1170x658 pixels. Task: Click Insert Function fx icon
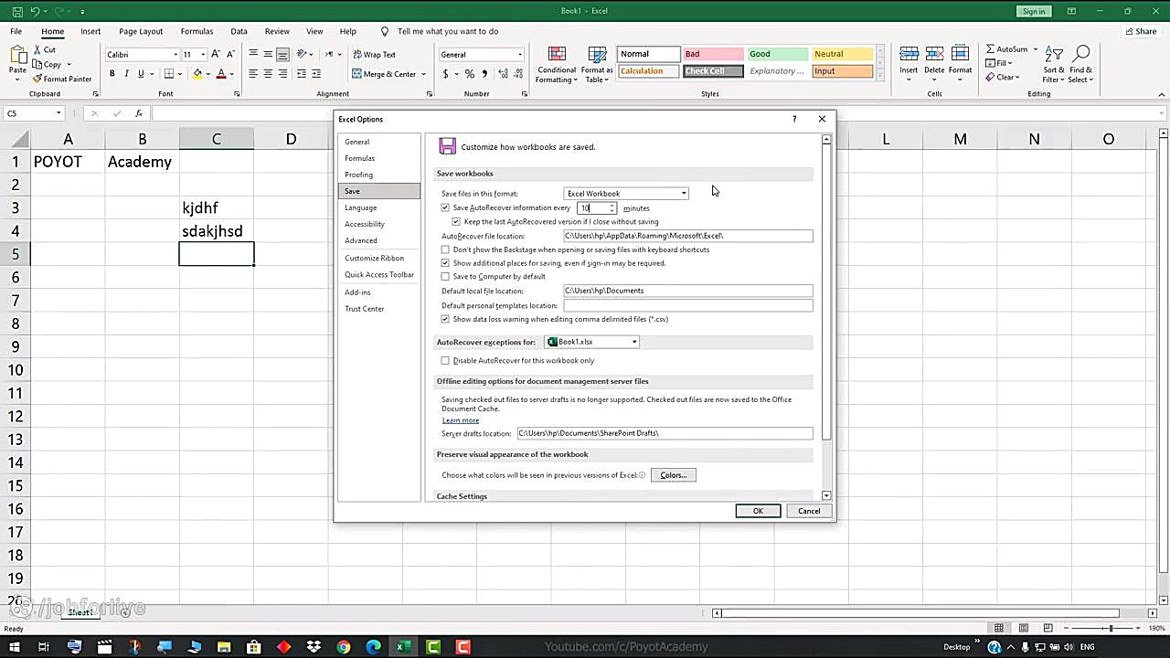pyautogui.click(x=139, y=113)
